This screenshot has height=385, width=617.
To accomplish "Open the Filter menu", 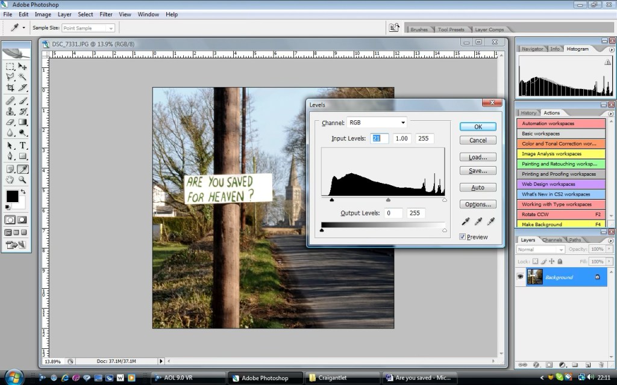I will pyautogui.click(x=105, y=14).
